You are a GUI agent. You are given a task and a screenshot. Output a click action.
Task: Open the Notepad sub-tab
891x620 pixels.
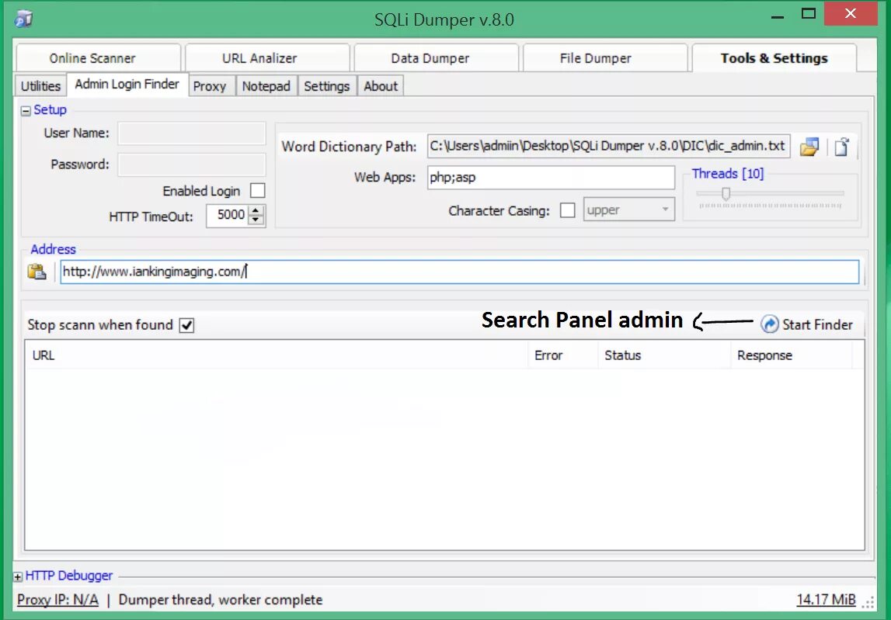(266, 86)
